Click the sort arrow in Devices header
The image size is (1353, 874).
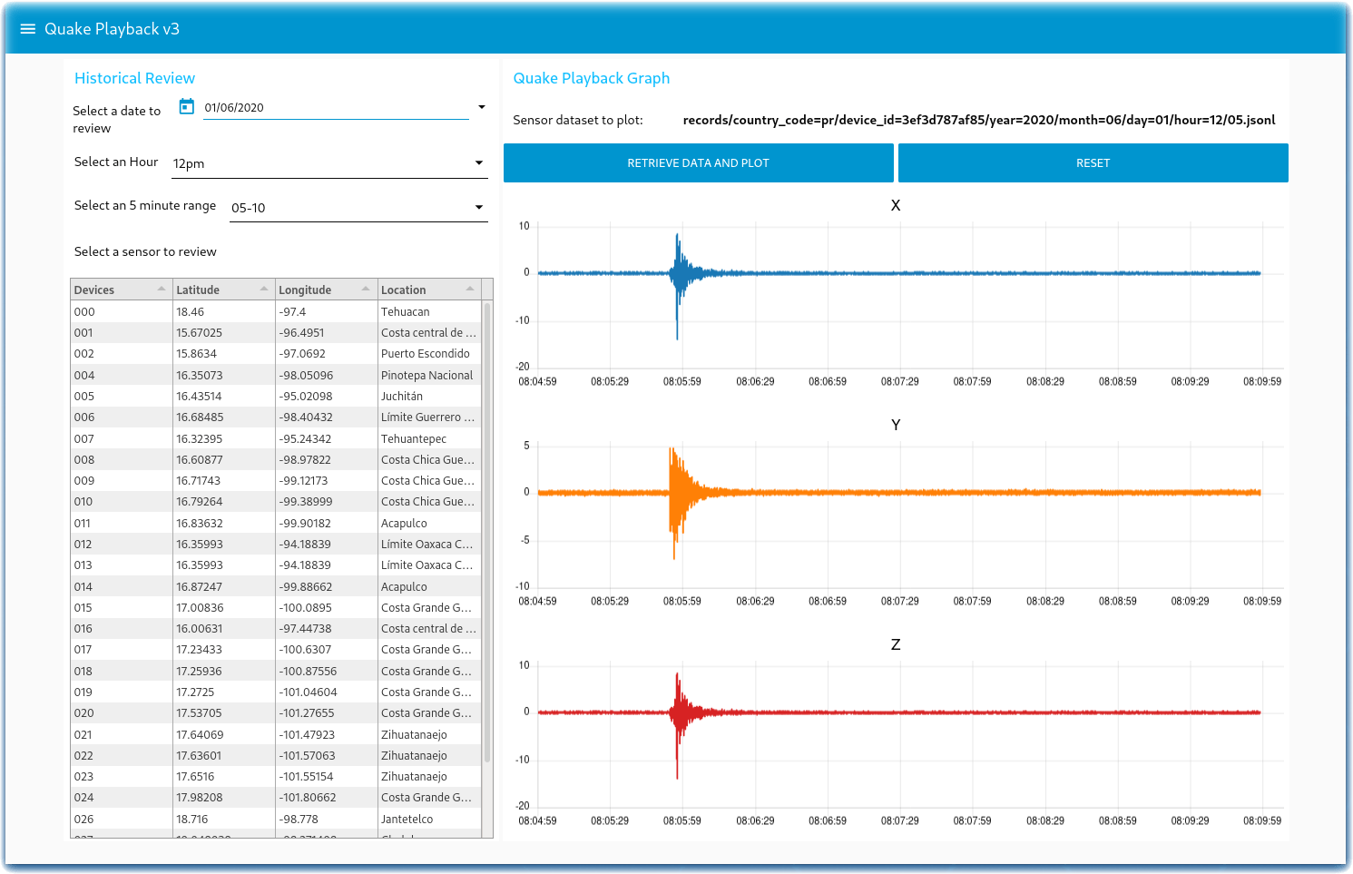(162, 290)
